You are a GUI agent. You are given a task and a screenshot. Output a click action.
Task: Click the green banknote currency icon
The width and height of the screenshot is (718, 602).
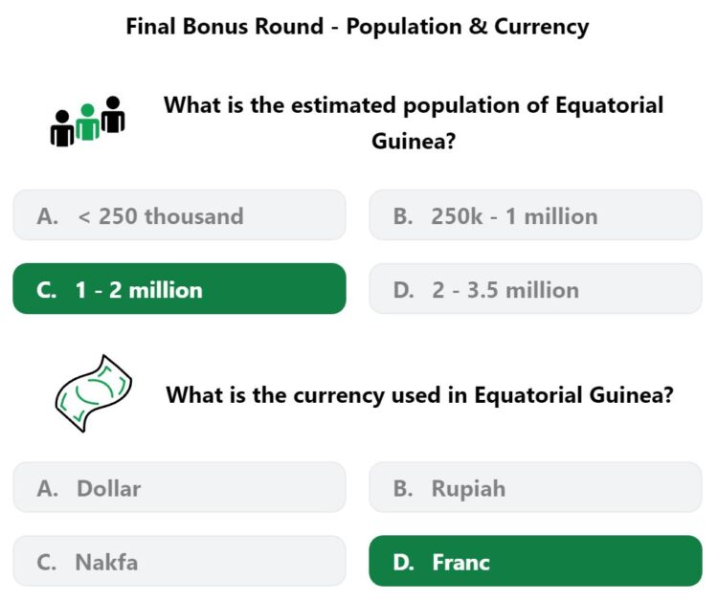point(94,393)
